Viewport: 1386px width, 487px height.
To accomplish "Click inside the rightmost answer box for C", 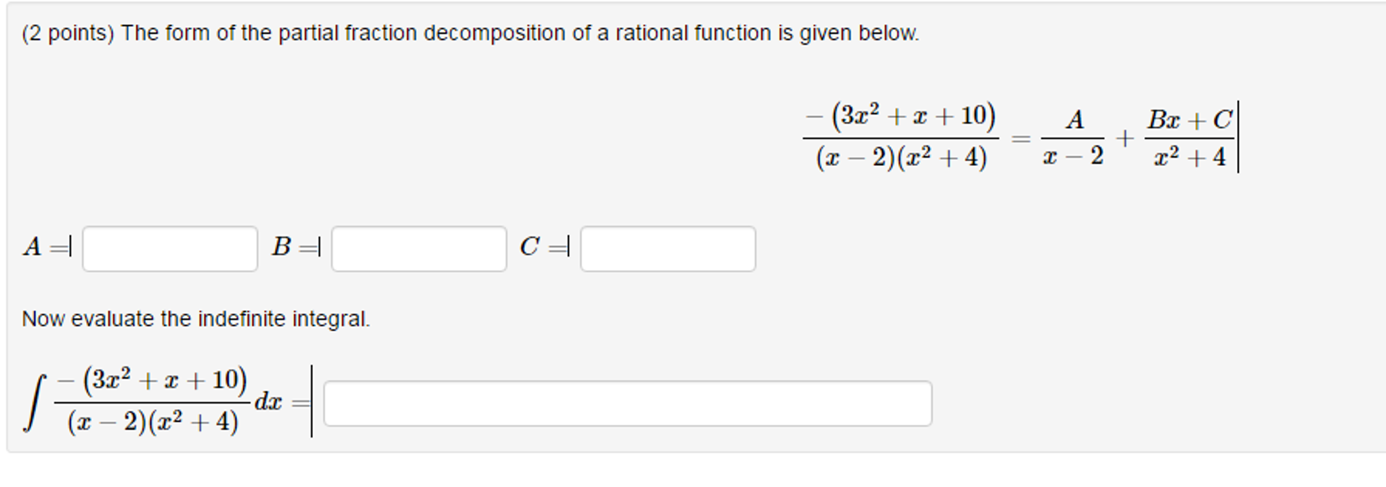I will (x=667, y=251).
